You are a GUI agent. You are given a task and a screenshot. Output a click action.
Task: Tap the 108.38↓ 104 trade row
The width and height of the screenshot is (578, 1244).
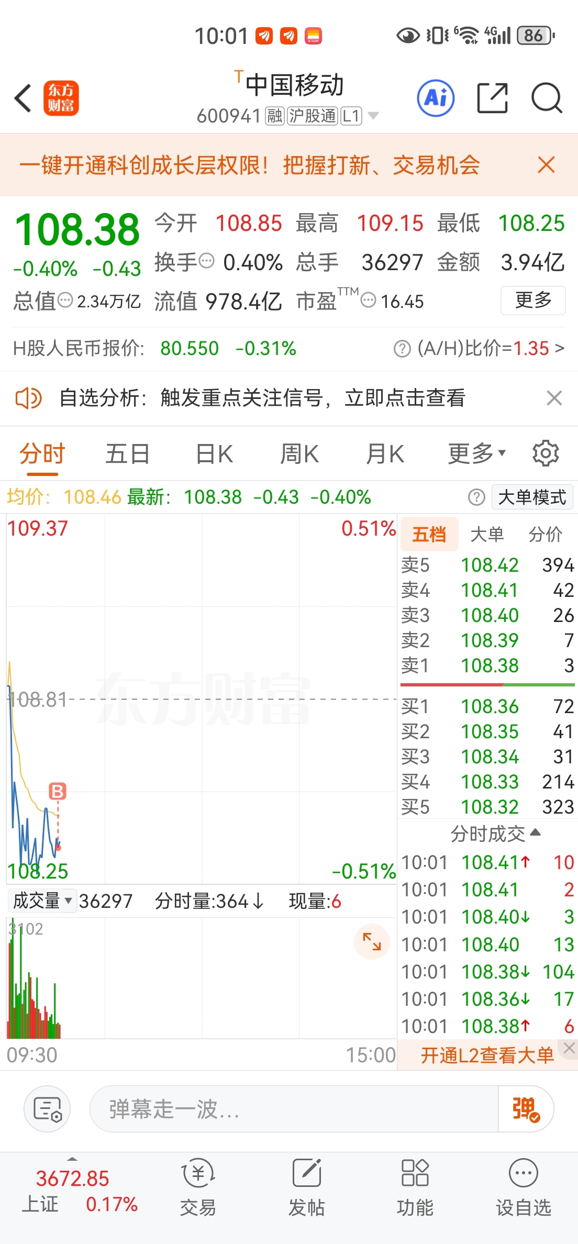click(488, 972)
